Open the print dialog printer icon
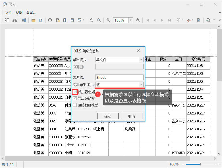The width and height of the screenshot is (222, 168). pos(50,20)
